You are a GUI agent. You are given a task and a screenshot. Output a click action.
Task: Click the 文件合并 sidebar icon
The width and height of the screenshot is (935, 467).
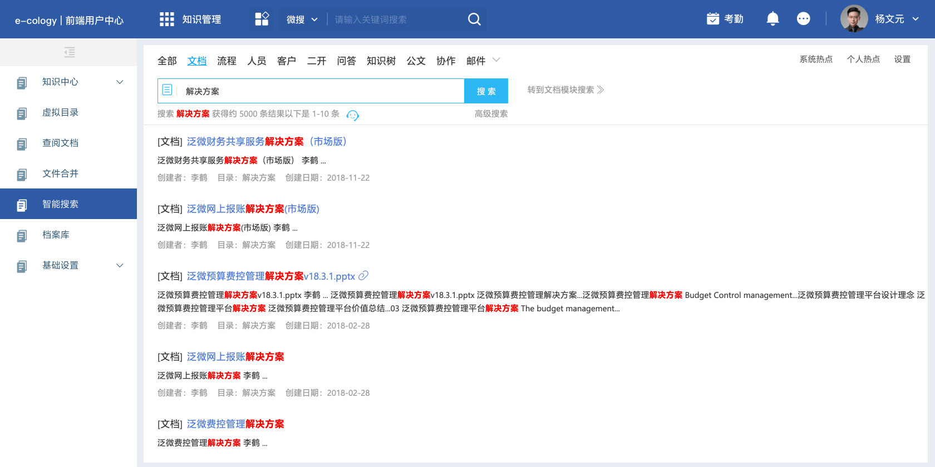tap(22, 175)
